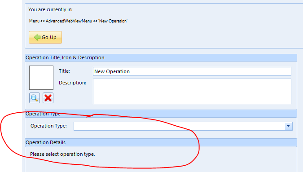
Task: Click the Operation Type combo box field
Action: tap(183, 126)
